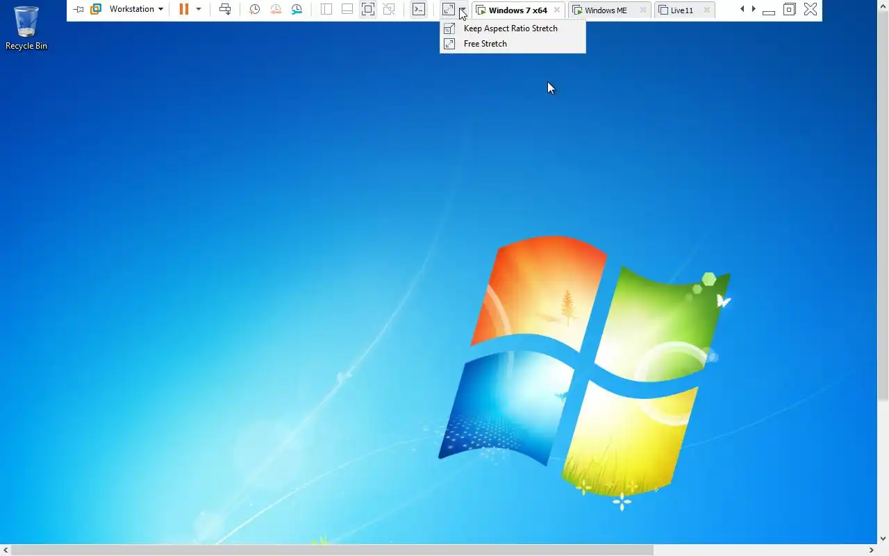Viewport: 889px width, 556px height.
Task: Exit full screen mode via toolbar icon
Action: 368,9
